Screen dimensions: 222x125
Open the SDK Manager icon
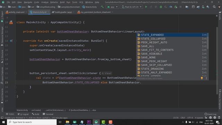tap(208, 7)
